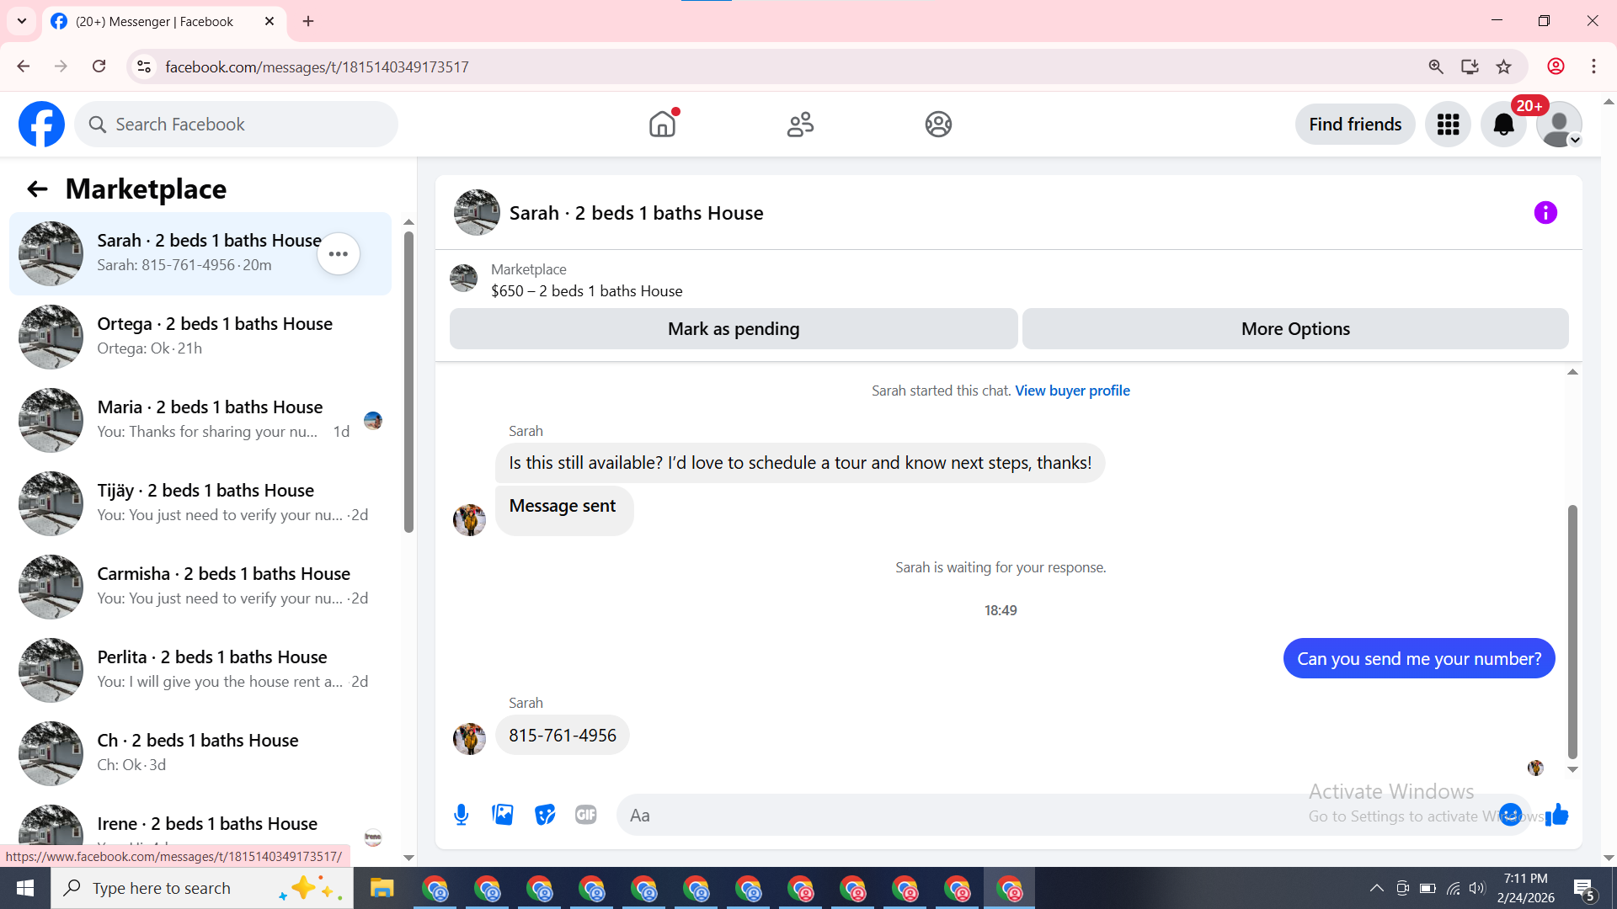Open the Friends tab
1617x909 pixels.
click(x=800, y=125)
